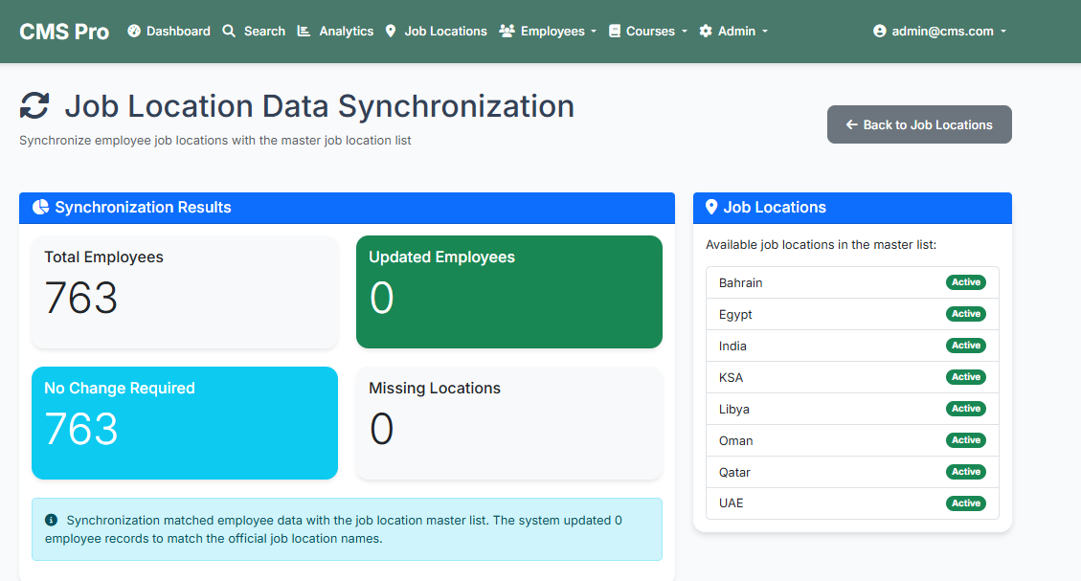The height and width of the screenshot is (581, 1081).
Task: Click the Active badge for UAE
Action: point(966,503)
